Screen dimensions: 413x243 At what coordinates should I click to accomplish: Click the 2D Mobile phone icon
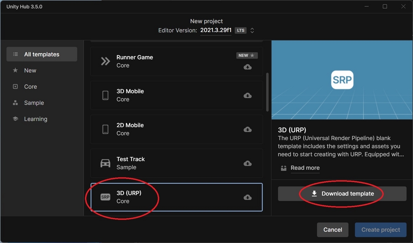pos(105,129)
